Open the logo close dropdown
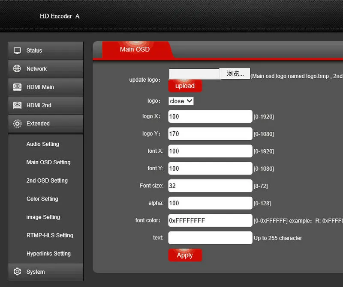This screenshot has width=343, height=287. [x=181, y=101]
